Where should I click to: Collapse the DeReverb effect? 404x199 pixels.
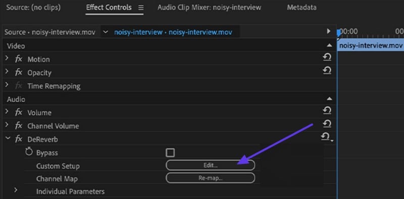coord(8,139)
